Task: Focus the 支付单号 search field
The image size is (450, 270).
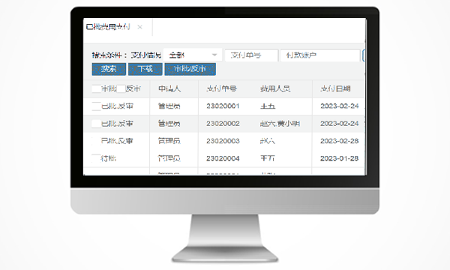Action: click(x=251, y=55)
